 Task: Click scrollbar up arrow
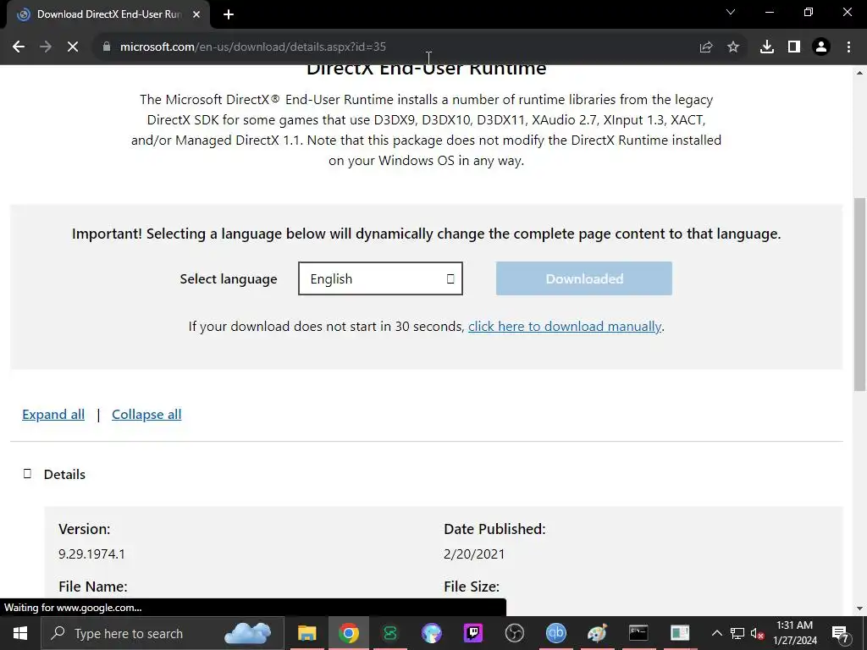coord(860,73)
